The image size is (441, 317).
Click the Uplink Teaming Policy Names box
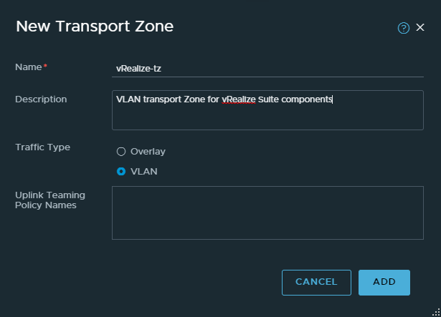(267, 213)
